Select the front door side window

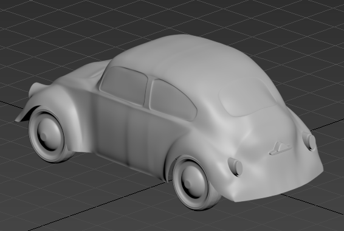coord(124,86)
